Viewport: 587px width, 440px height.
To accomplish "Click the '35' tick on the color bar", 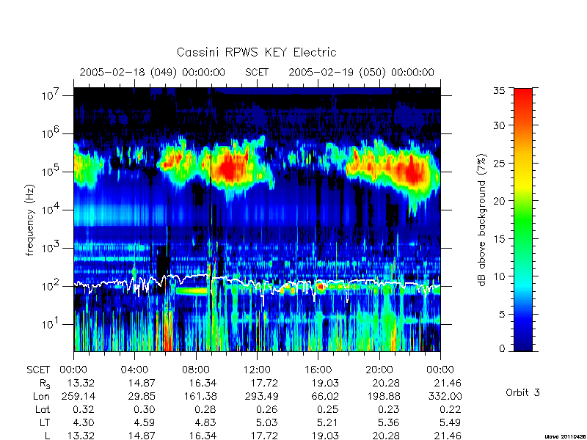I will click(x=501, y=90).
